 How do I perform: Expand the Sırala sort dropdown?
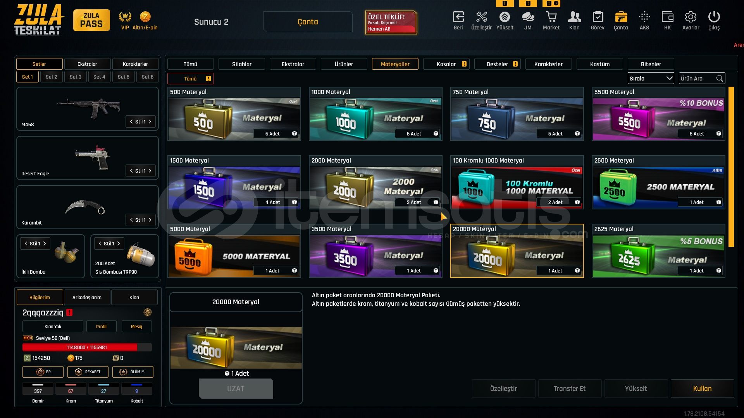[x=651, y=79]
